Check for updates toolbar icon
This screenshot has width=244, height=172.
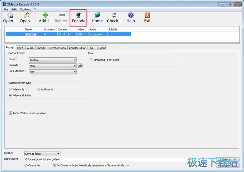point(114,15)
